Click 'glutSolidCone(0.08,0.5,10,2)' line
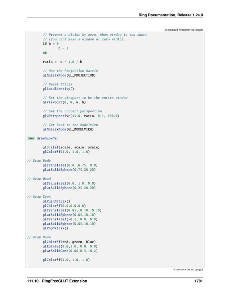230x298 pixels. pos(70,251)
